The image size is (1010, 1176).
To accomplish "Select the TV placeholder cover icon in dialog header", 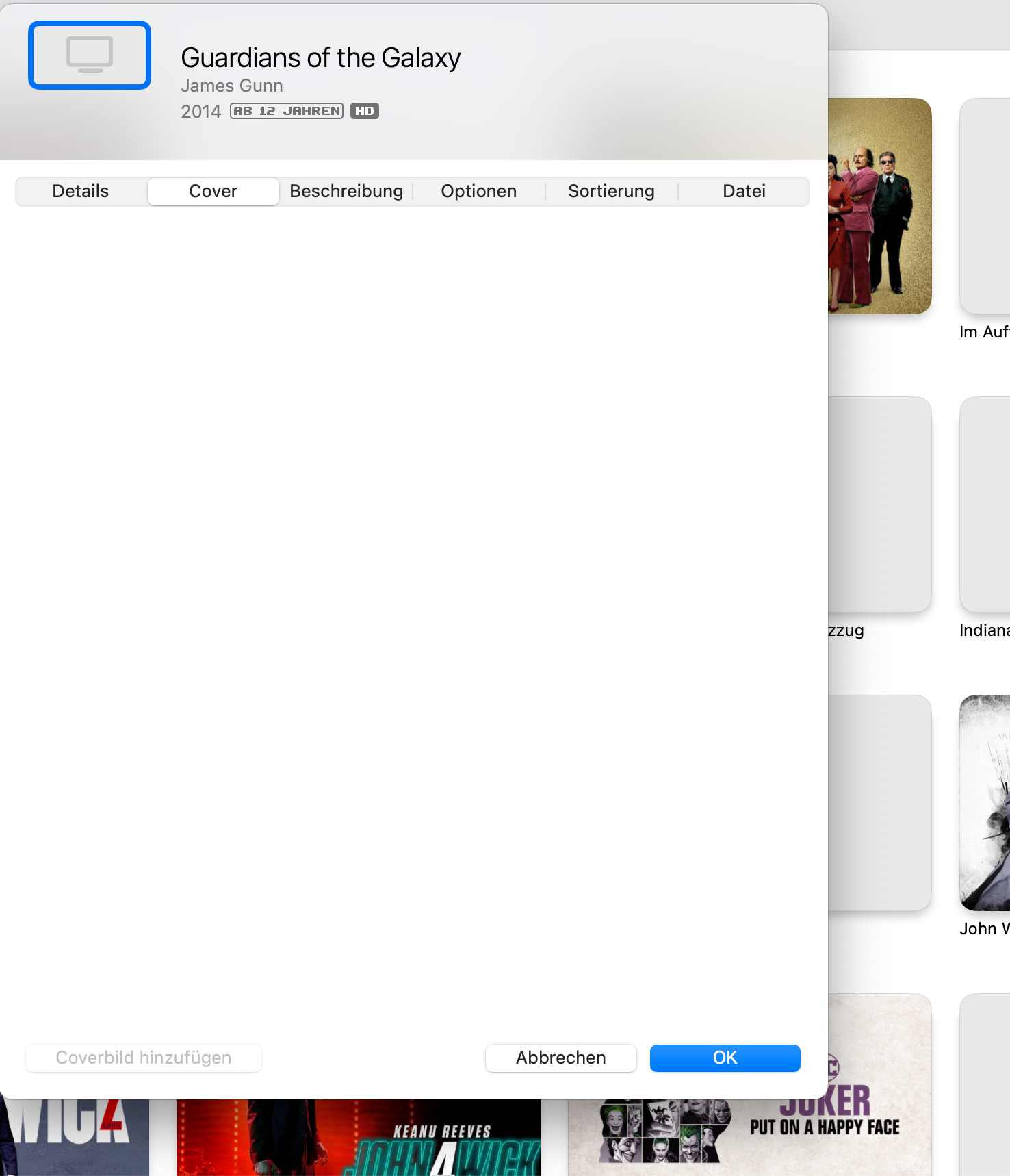I will pos(90,55).
